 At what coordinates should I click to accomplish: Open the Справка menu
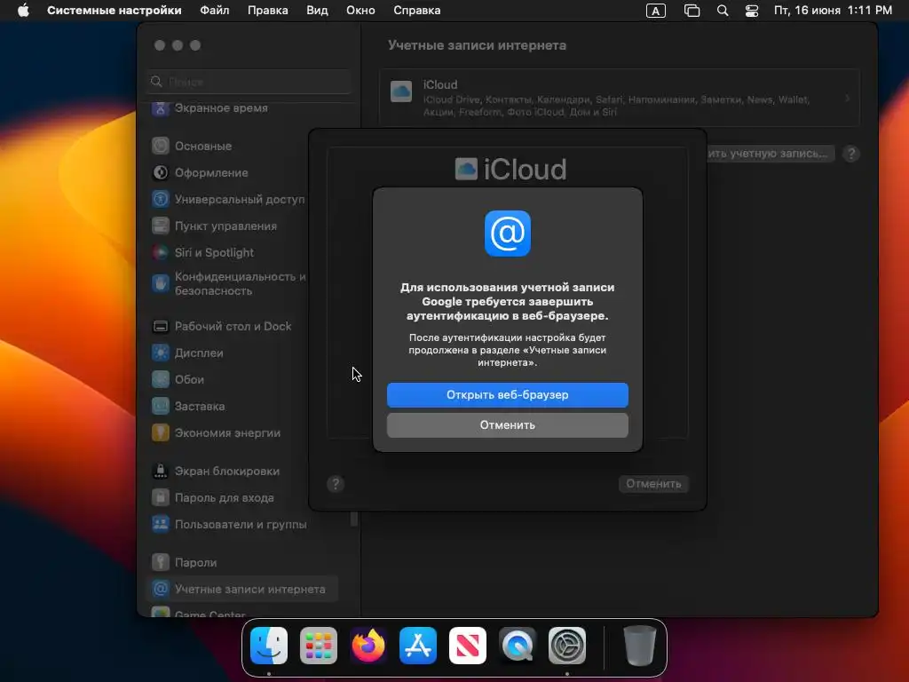417,11
